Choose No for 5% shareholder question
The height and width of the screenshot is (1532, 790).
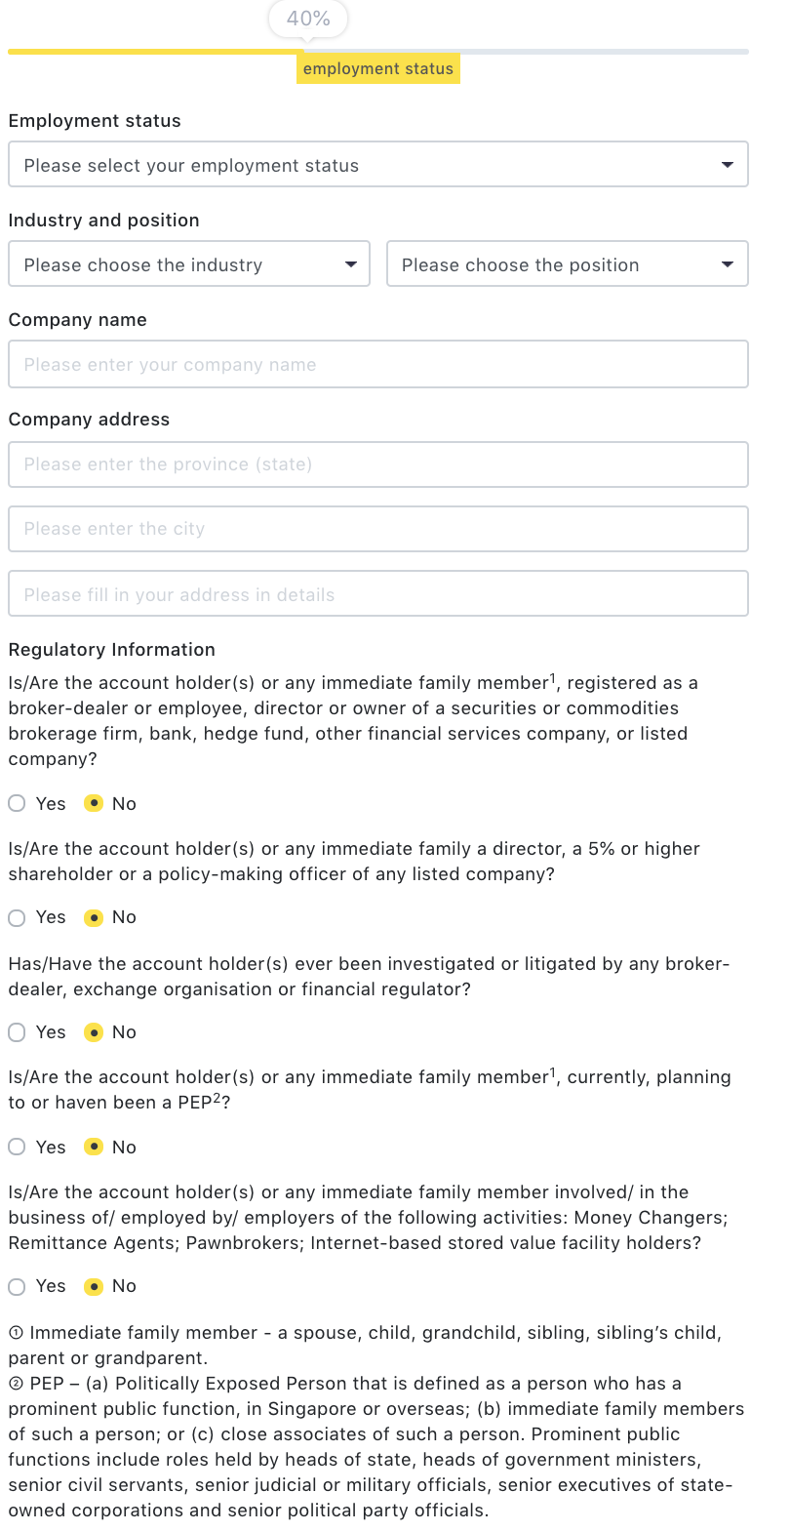click(x=94, y=918)
